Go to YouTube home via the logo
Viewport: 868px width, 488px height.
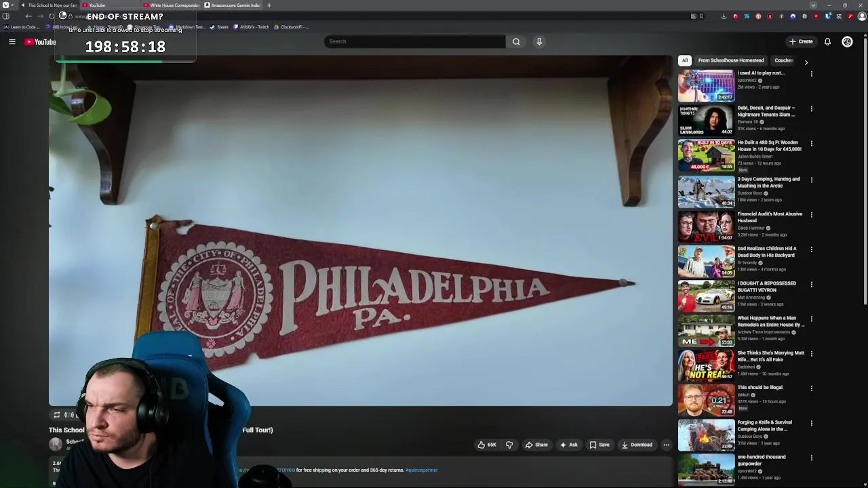pos(40,42)
